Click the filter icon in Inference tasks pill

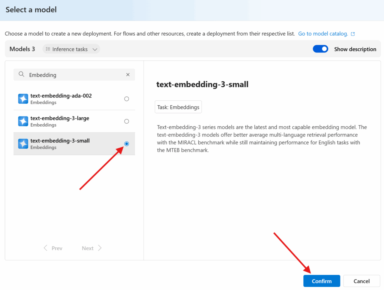48,49
